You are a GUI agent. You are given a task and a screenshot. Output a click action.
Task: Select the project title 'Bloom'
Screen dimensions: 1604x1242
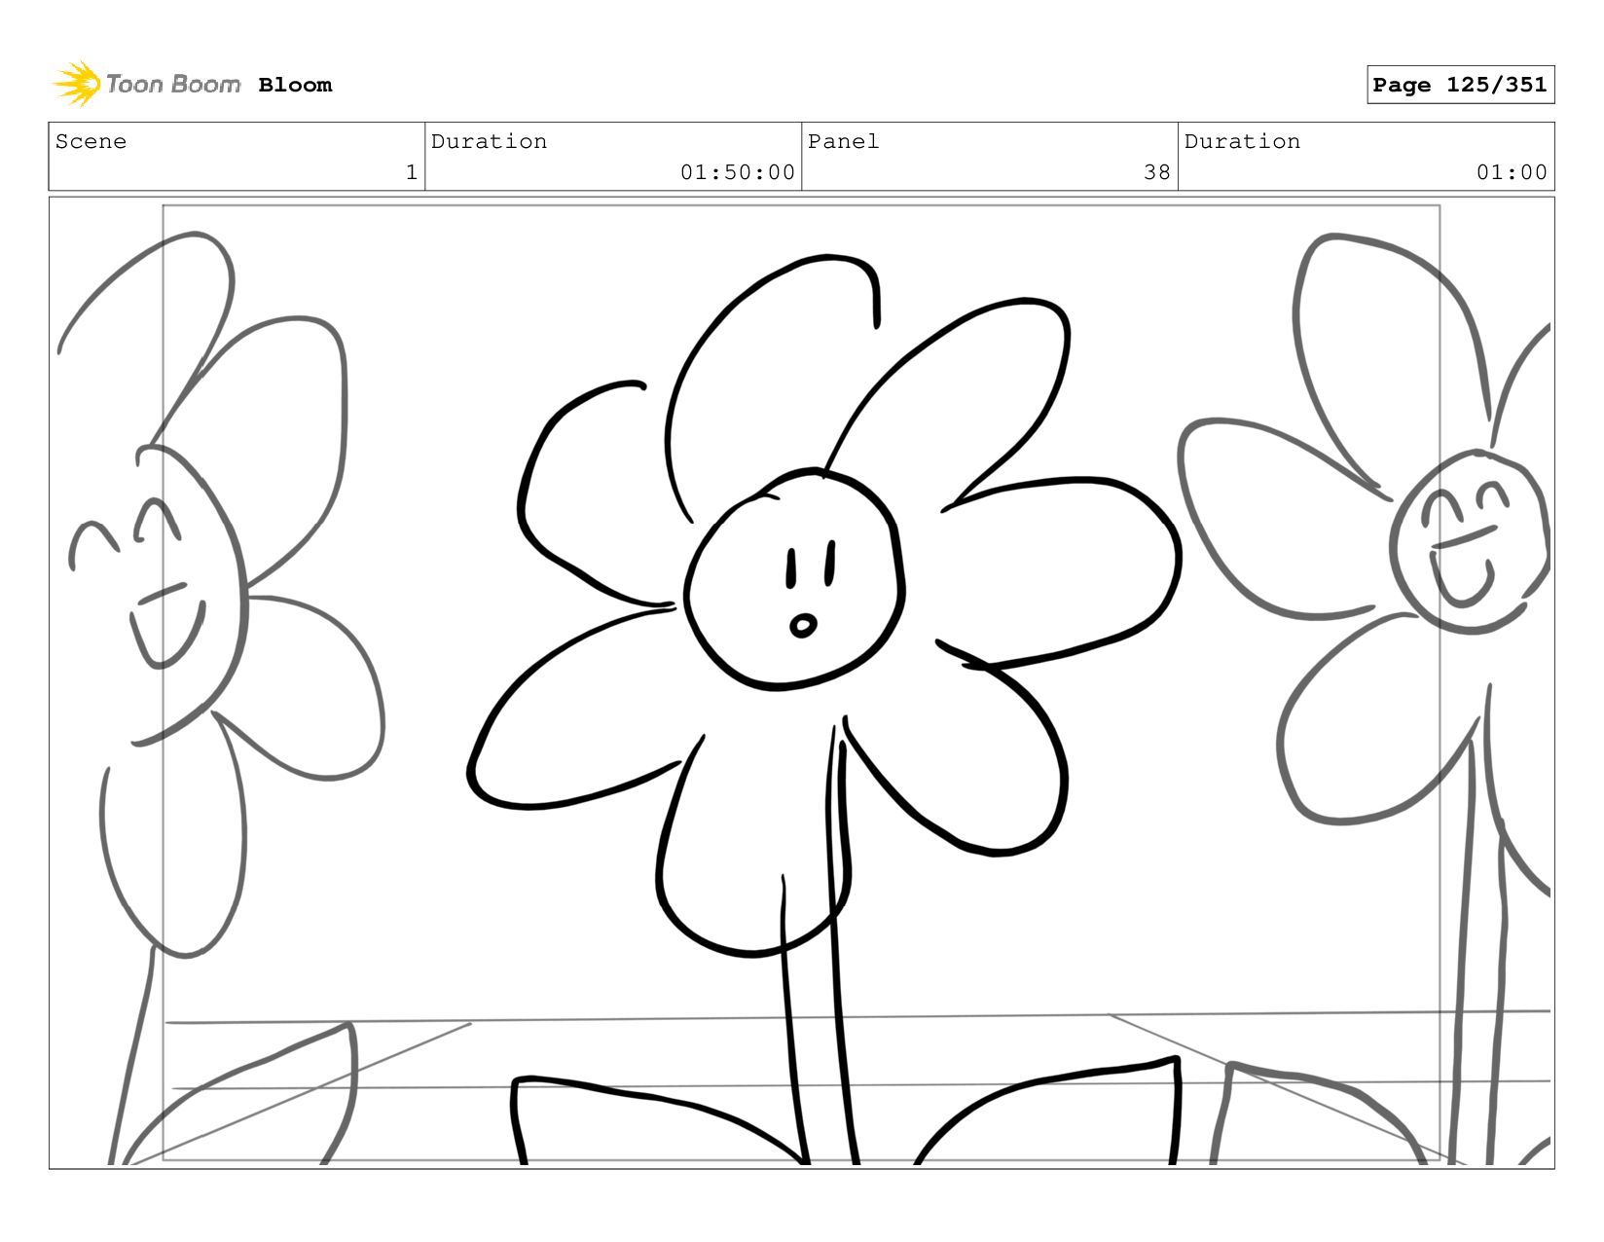point(295,85)
